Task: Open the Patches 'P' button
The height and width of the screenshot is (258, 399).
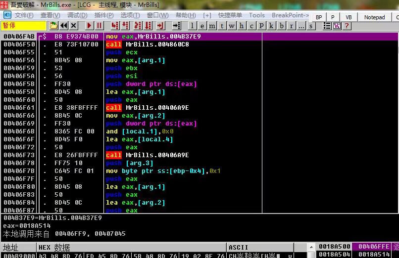Action: click(261, 26)
